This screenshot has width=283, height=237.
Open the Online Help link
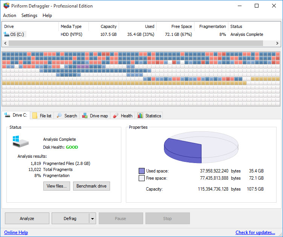coord(16,232)
